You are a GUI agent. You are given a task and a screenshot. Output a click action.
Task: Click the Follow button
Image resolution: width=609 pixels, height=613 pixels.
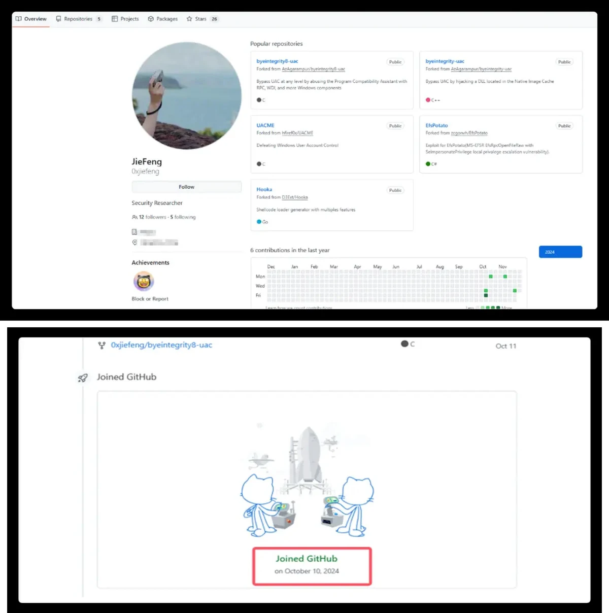click(x=186, y=187)
